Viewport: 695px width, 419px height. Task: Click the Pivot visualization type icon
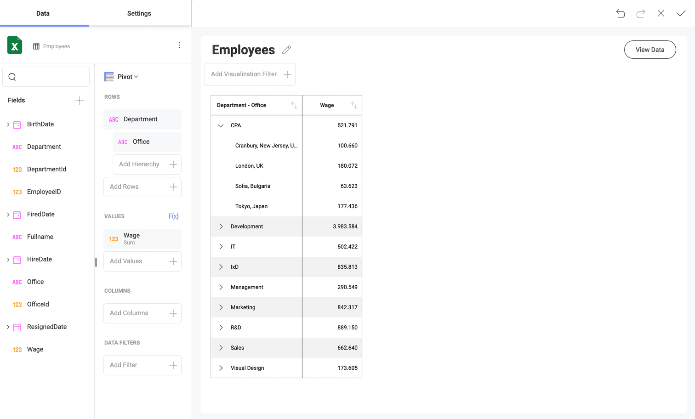[x=109, y=77]
